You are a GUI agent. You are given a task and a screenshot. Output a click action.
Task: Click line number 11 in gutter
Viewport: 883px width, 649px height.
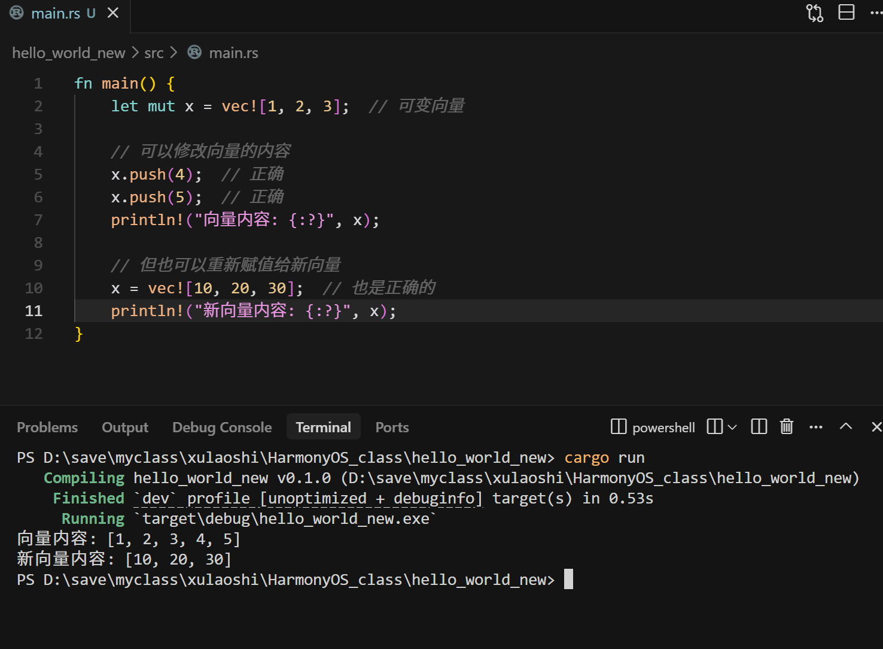[x=34, y=311]
